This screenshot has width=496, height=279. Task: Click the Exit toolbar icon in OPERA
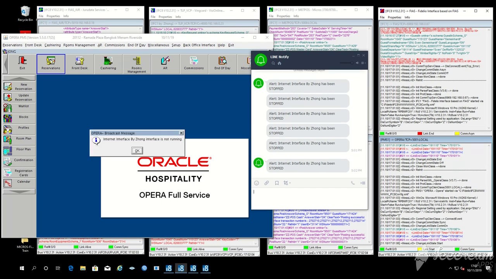[22, 63]
